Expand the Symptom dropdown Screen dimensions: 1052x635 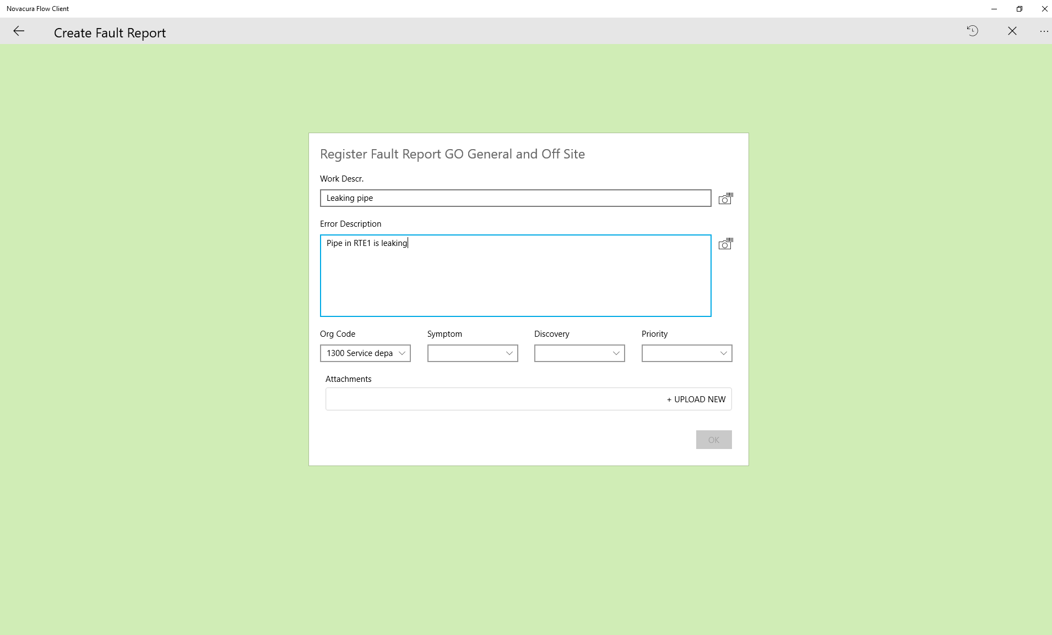pos(473,353)
